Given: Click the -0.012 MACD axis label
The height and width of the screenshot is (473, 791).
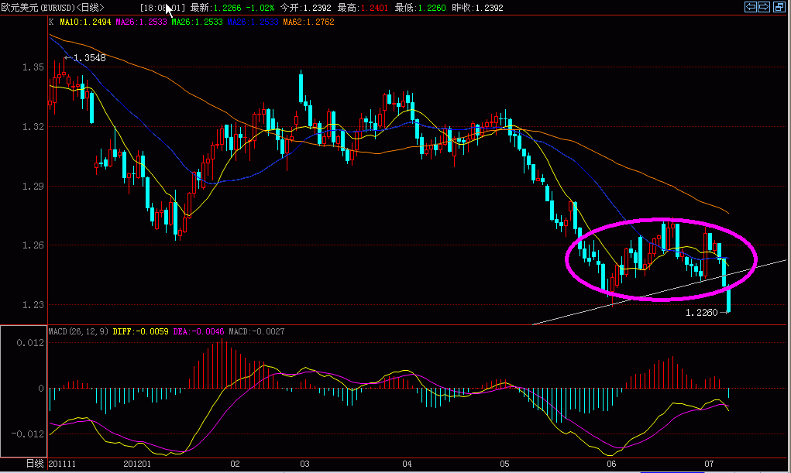Looking at the screenshot, I should pyautogui.click(x=28, y=434).
